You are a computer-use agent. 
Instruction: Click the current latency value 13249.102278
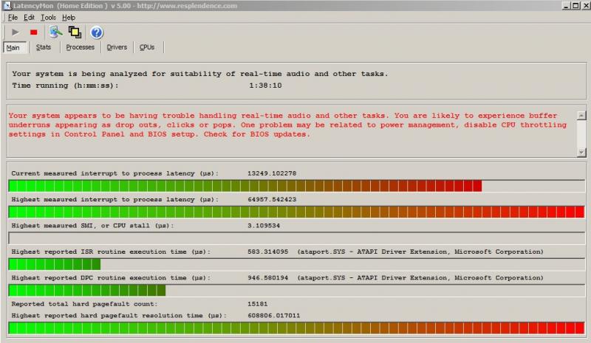click(272, 173)
